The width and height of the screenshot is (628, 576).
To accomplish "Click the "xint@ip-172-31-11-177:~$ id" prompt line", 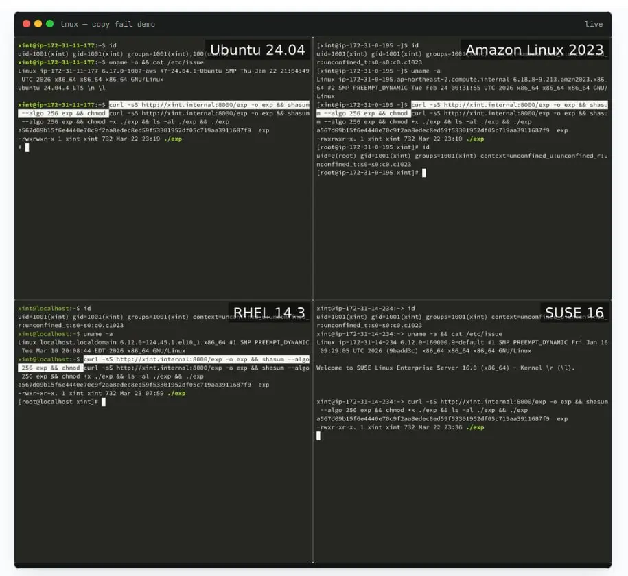I will tap(67, 45).
